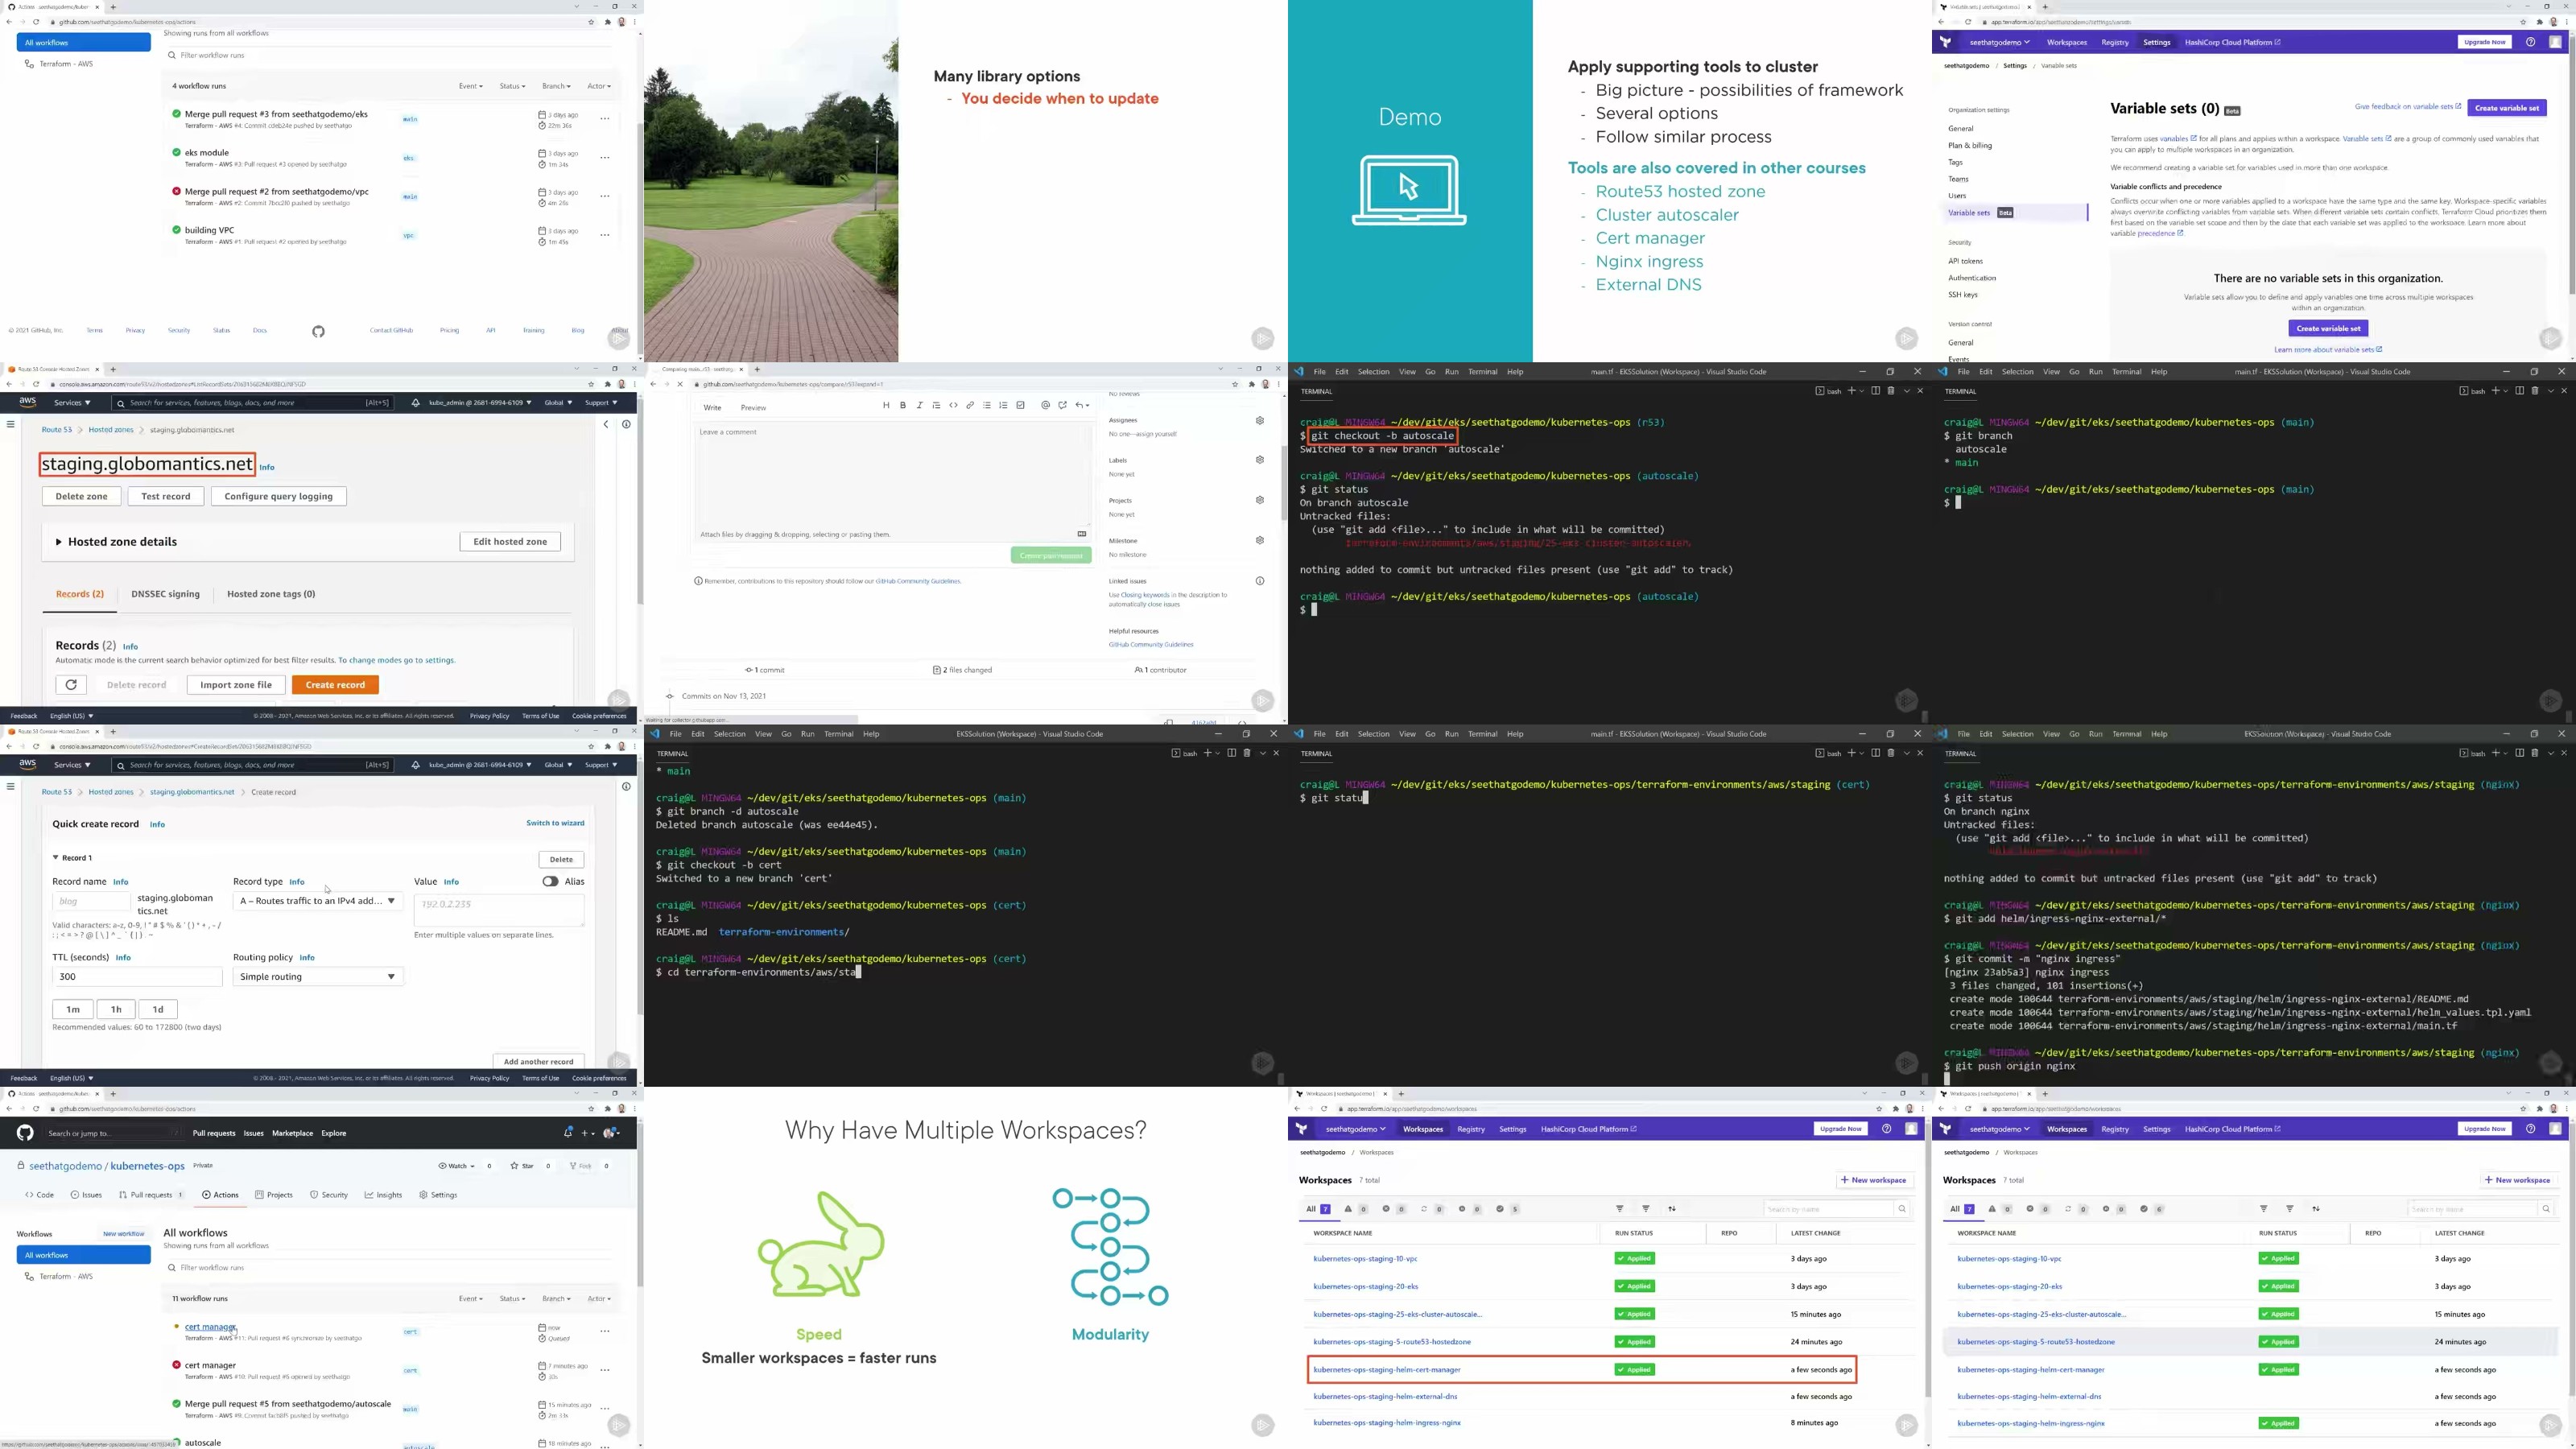Viewport: 2576px width, 1449px height.
Task: Click the TTL seconds field showing 300
Action: tap(136, 977)
